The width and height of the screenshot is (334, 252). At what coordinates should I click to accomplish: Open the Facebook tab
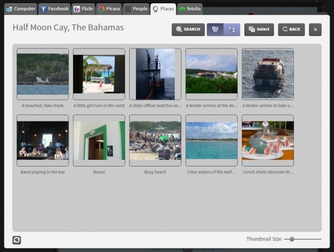click(x=55, y=9)
